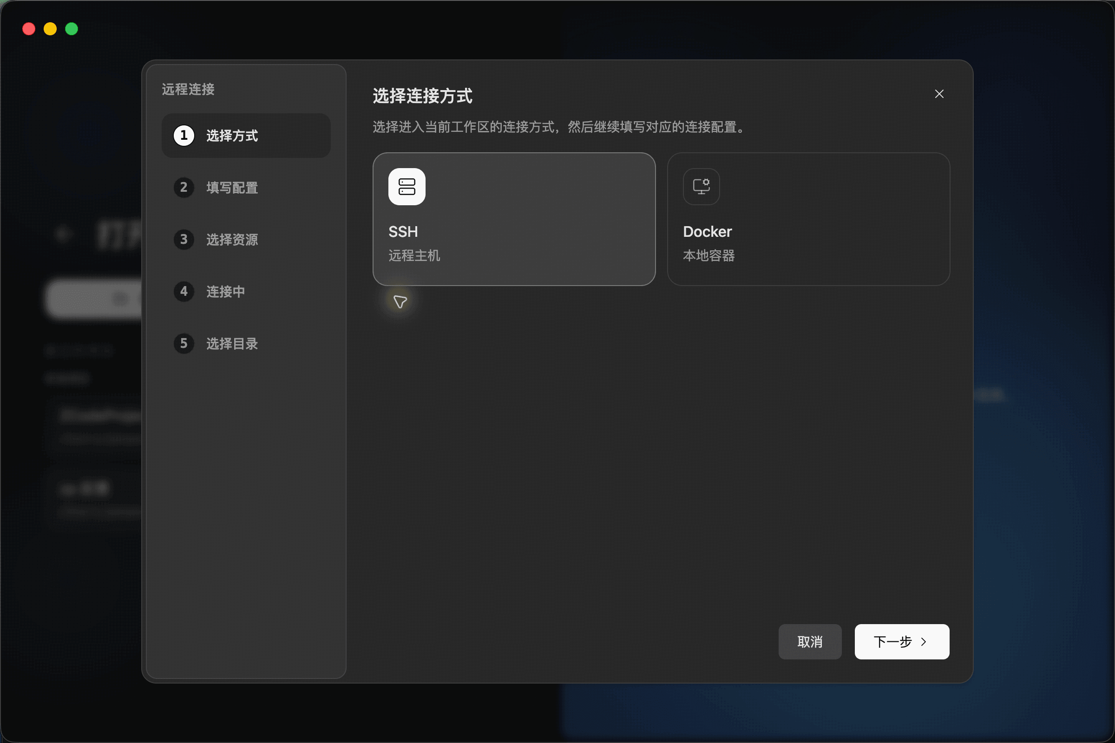The height and width of the screenshot is (743, 1115).
Task: Click the red window close button
Action: [x=29, y=29]
